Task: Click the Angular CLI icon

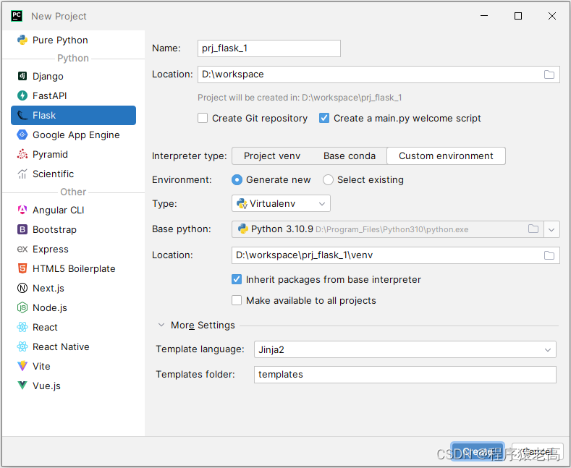Action: coord(22,210)
